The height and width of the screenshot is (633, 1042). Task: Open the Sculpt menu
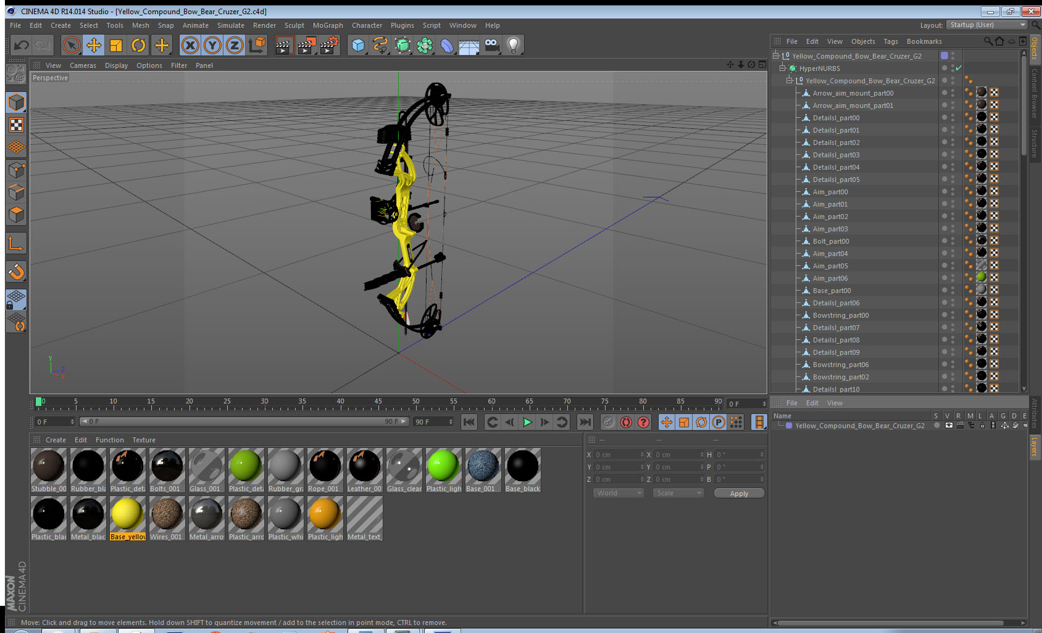[x=294, y=25]
